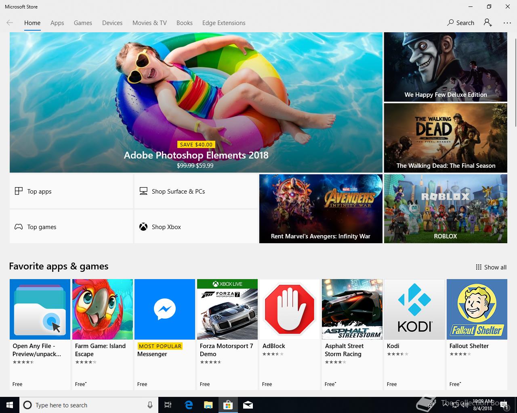Click the action center notification icon
The image size is (517, 413).
[x=505, y=405]
